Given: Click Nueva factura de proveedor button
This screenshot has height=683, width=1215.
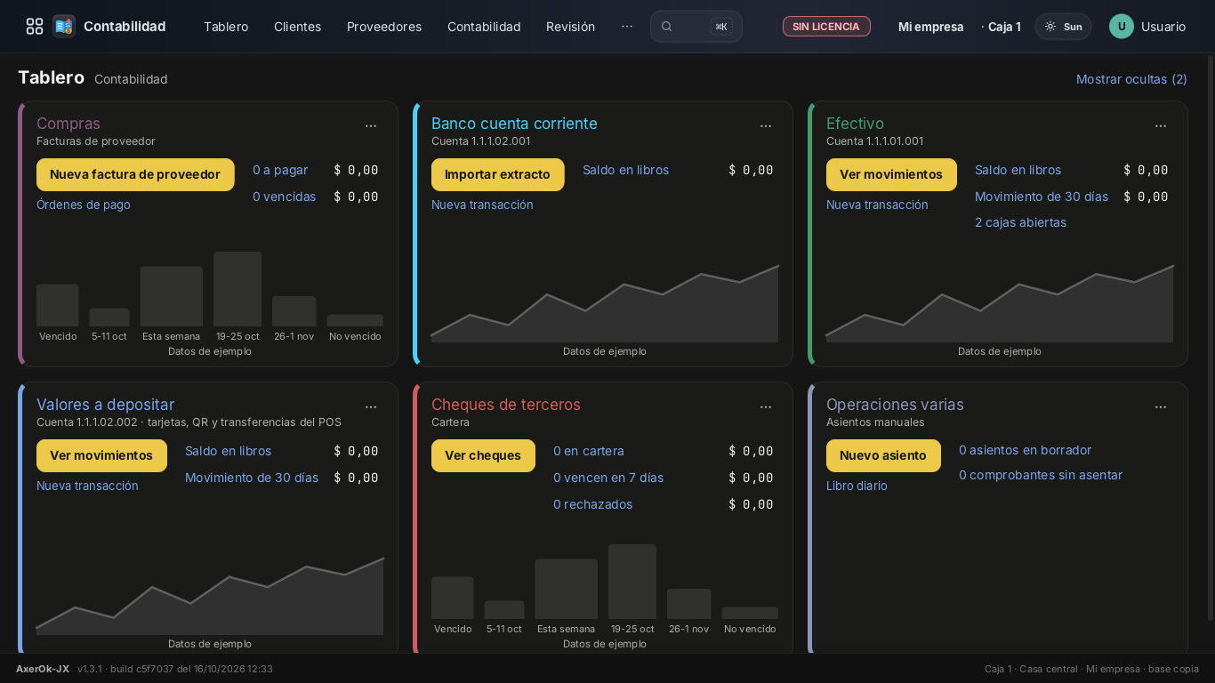Looking at the screenshot, I should pos(135,174).
